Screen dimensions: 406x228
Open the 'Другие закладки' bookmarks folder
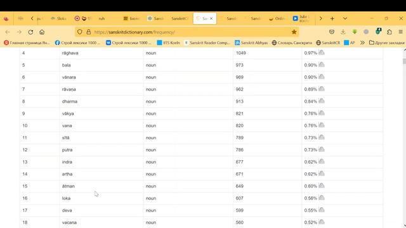point(386,42)
